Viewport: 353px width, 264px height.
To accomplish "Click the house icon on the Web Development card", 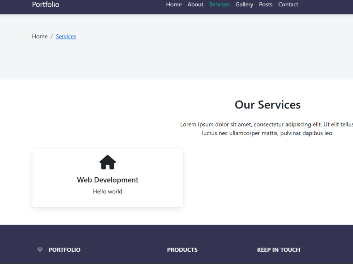I will pyautogui.click(x=107, y=162).
